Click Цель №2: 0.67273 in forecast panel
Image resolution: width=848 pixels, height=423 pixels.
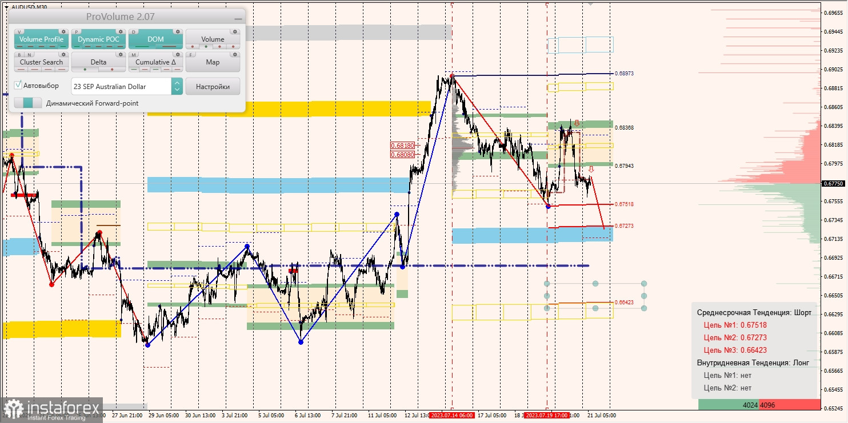click(735, 337)
